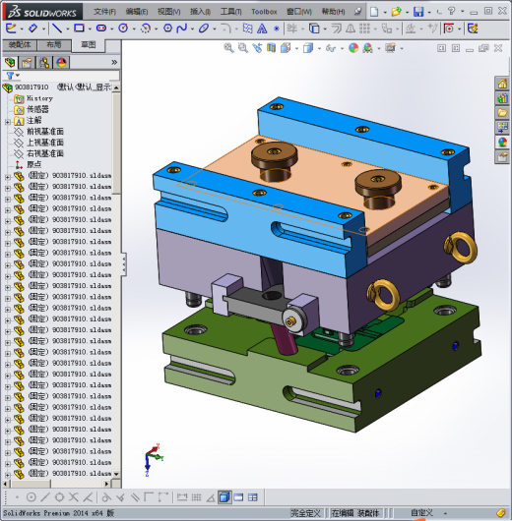Open the display style dropdown arrow
512x521 pixels.
click(319, 49)
